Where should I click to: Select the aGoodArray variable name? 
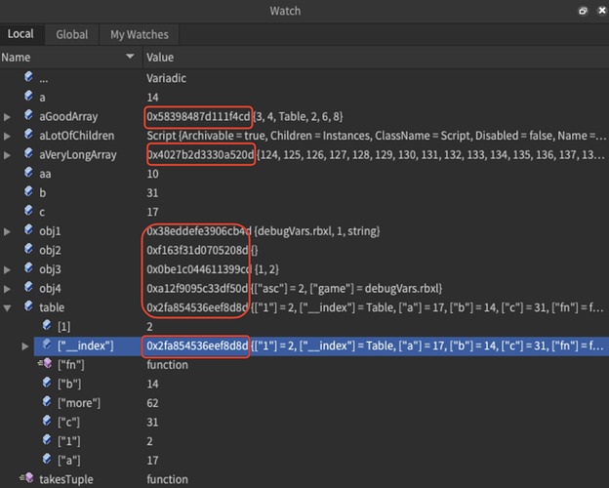click(x=68, y=116)
